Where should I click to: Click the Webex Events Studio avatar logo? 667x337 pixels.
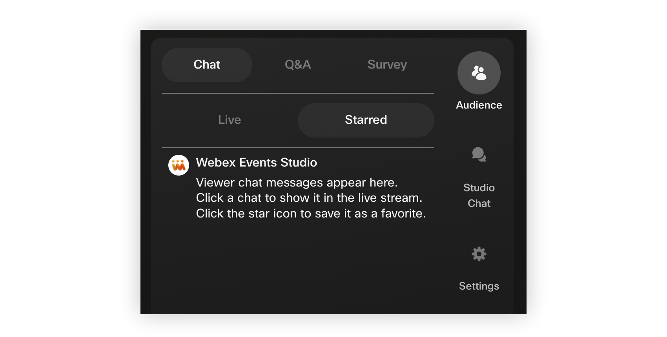click(x=179, y=165)
